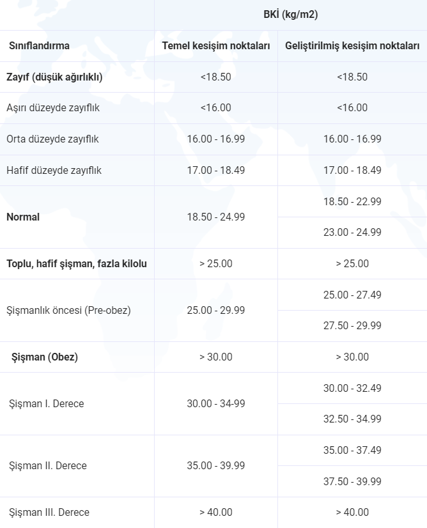Select the Şişman (Obez) row label
427x528 pixels.
45,357
